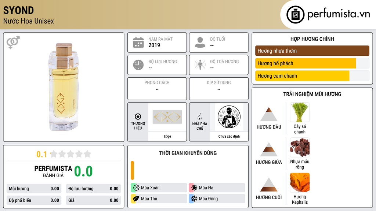Click the Hương nhựa thơm accord bar
The image size is (376, 211).
pyautogui.click(x=312, y=51)
